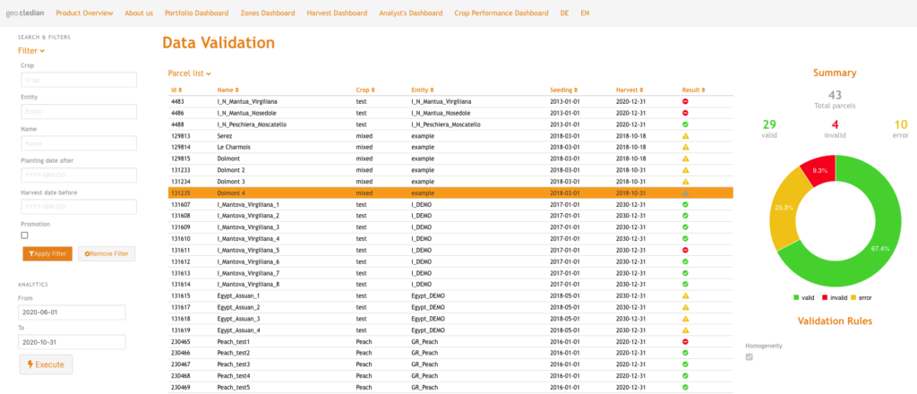Click green valid icon for I_Mantova_Virgiliana_4

pyautogui.click(x=685, y=238)
